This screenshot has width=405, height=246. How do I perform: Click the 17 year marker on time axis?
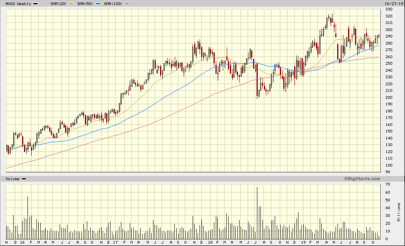point(115,242)
